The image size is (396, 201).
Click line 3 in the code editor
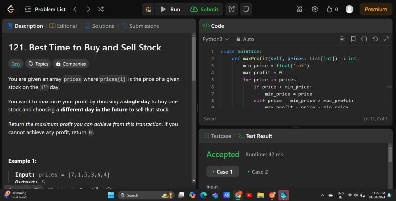click(x=276, y=66)
